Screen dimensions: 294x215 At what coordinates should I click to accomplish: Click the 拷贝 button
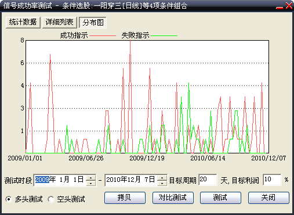coord(125,198)
